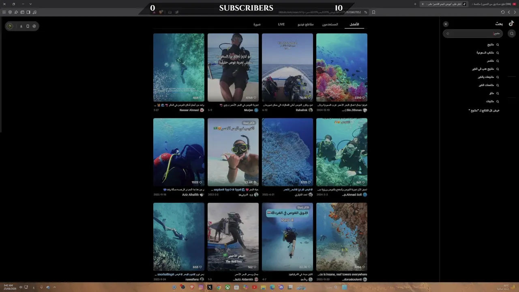Image resolution: width=519 pixels, height=292 pixels.
Task: Toggle the browser sidebar panel icon
Action: tap(28, 12)
